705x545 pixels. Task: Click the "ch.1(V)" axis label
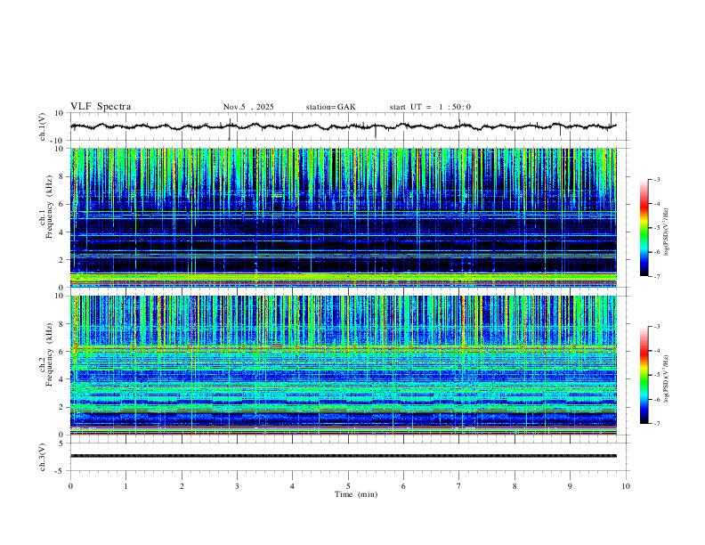coord(43,126)
